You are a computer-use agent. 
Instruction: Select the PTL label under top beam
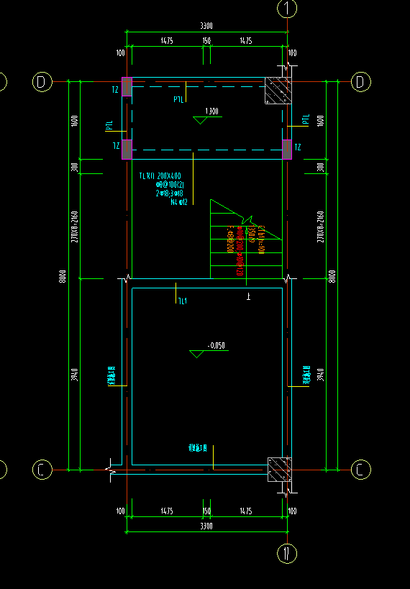(179, 99)
